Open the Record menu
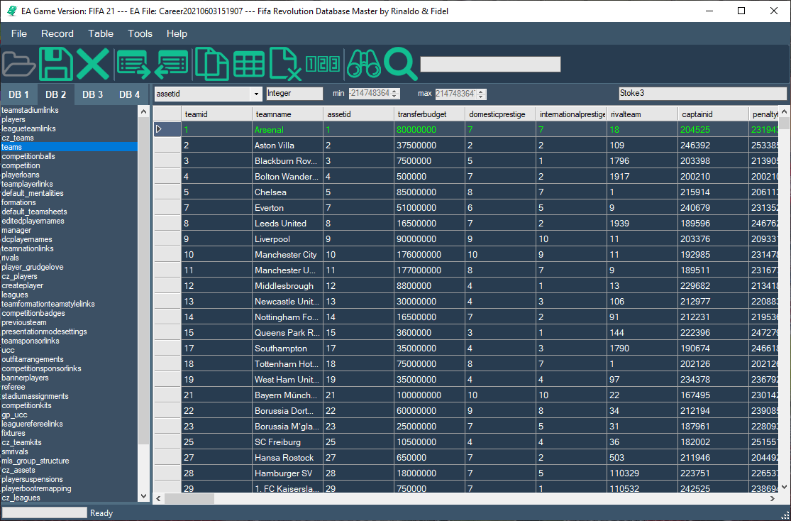791x521 pixels. tap(57, 33)
